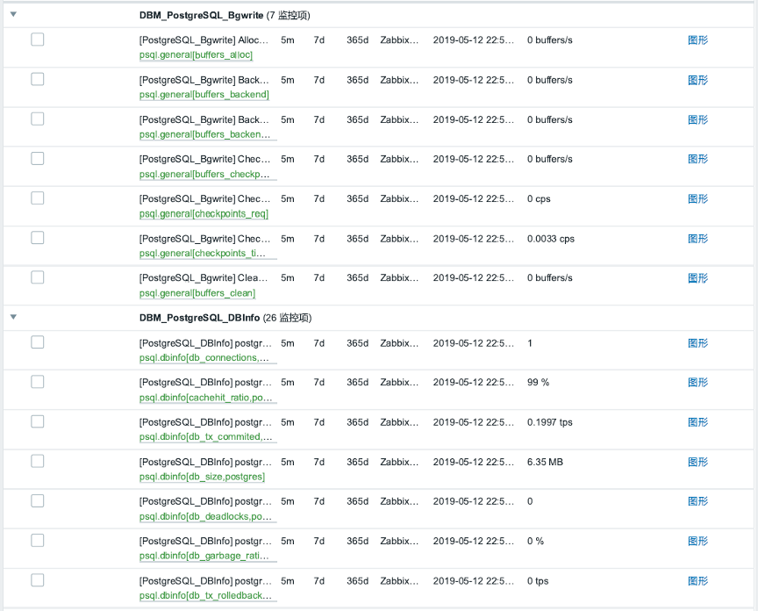The image size is (758, 611).
Task: Open psql.general[buffers_backend] key link
Action: point(204,94)
